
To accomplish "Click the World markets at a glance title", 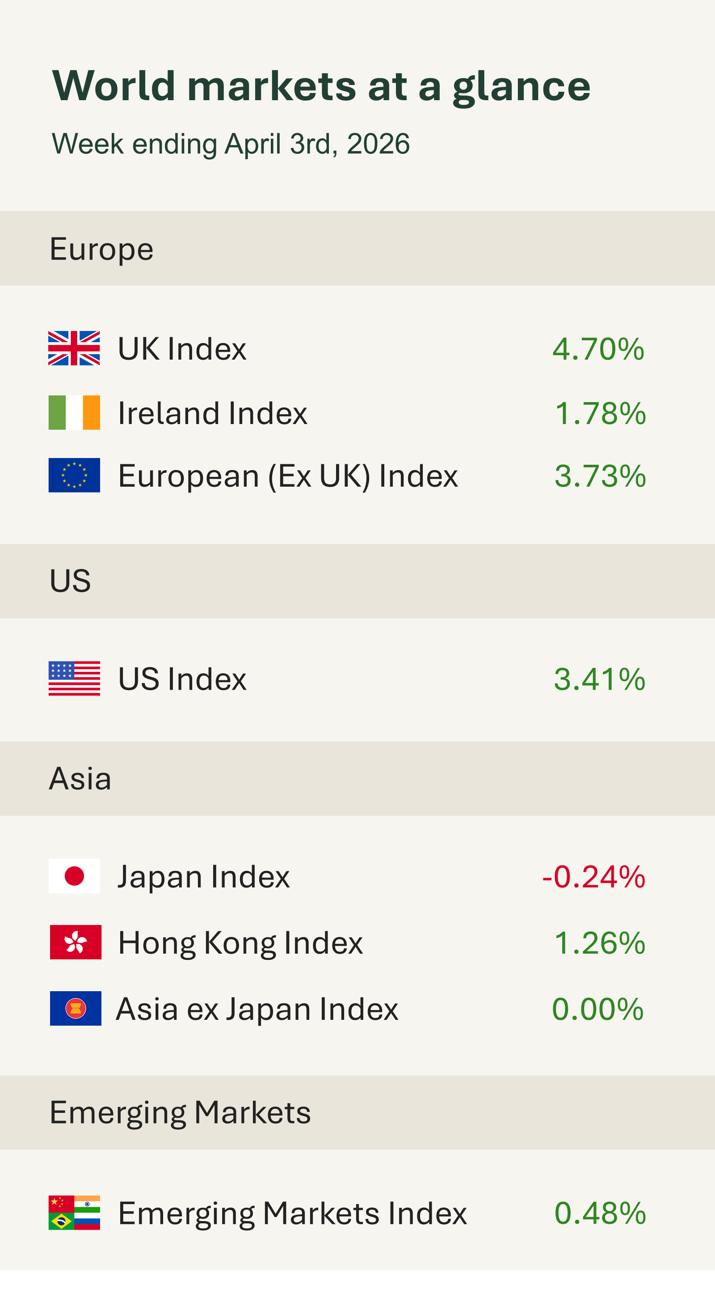I will (321, 85).
